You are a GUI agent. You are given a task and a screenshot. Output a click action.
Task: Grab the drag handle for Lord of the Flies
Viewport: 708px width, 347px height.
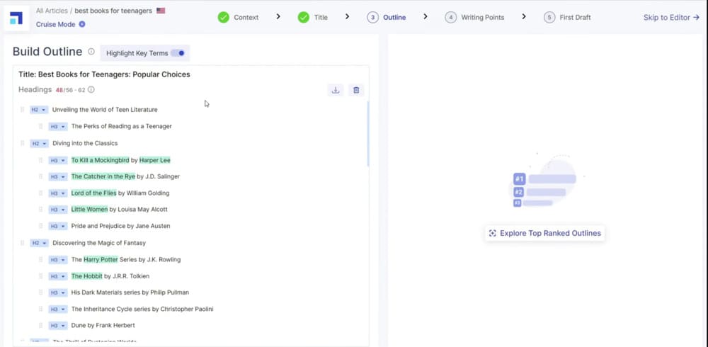[x=40, y=193]
